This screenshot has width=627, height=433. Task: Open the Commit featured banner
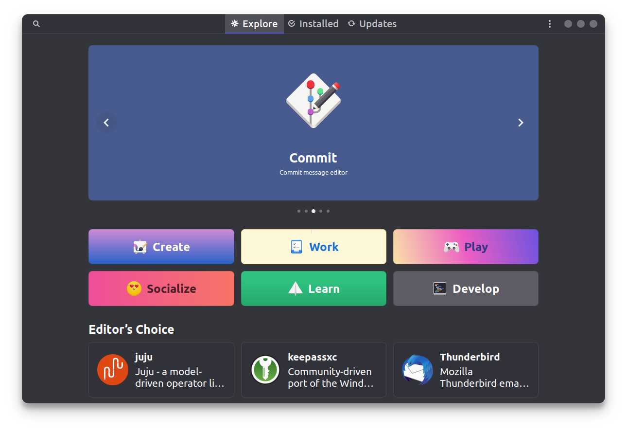tap(313, 158)
